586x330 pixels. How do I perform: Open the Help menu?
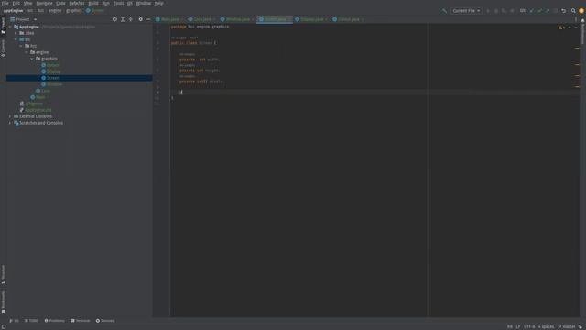pyautogui.click(x=158, y=3)
